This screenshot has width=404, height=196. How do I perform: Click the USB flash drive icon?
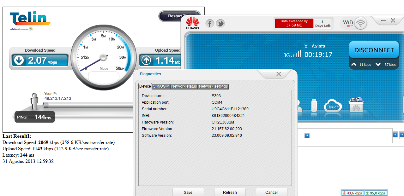pos(314,106)
